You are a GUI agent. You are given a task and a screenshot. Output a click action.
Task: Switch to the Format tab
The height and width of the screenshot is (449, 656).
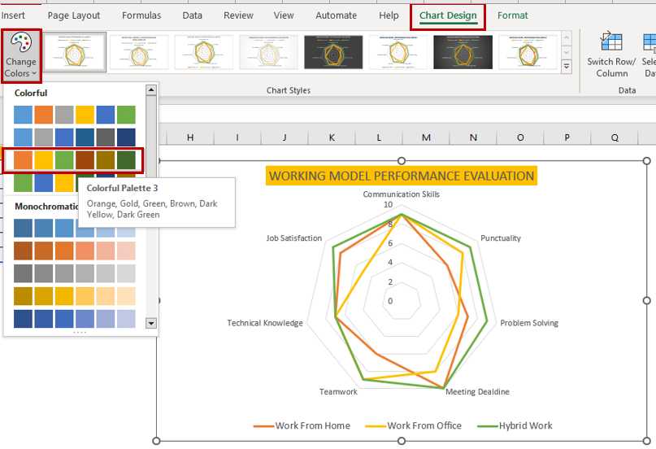coord(512,15)
